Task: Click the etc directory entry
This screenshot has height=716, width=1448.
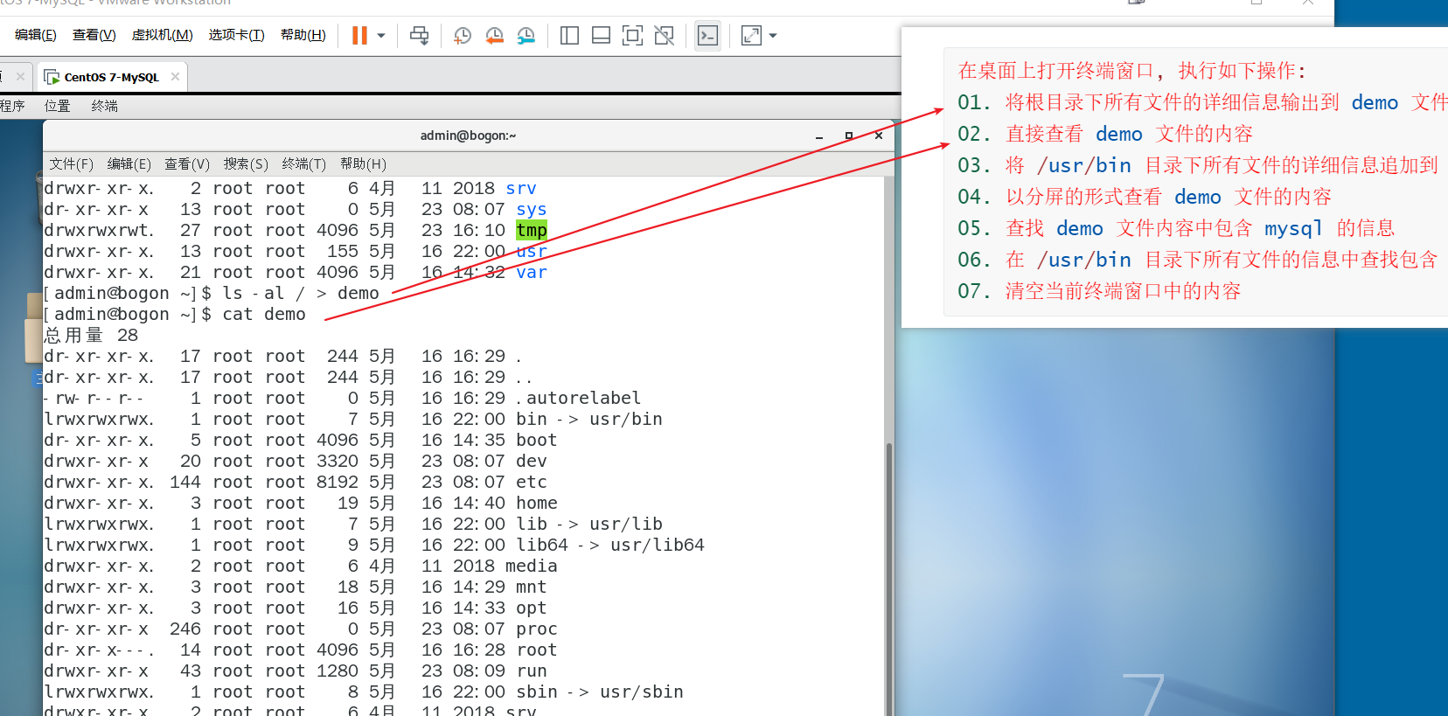Action: 532,483
